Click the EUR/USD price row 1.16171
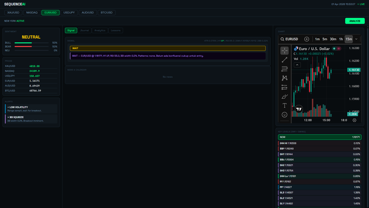The width and height of the screenshot is (369, 208). click(31, 81)
